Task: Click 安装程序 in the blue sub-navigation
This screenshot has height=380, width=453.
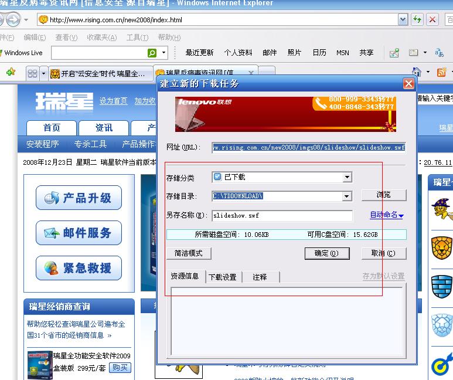Action: coord(42,144)
